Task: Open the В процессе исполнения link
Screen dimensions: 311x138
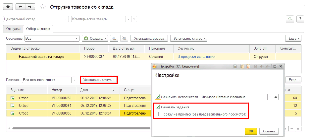Action: [x=196, y=56]
